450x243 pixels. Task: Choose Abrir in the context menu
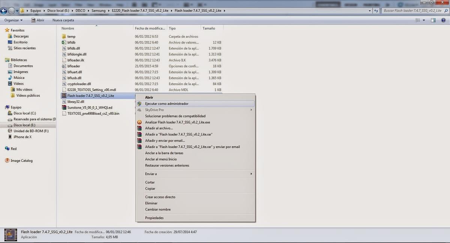(x=149, y=97)
